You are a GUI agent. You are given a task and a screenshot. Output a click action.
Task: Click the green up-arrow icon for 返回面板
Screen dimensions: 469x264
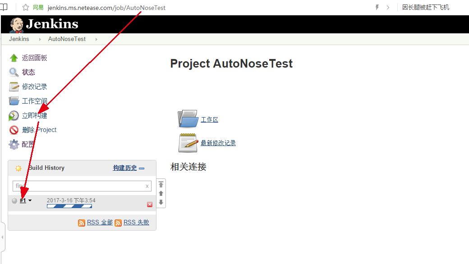pyautogui.click(x=14, y=58)
